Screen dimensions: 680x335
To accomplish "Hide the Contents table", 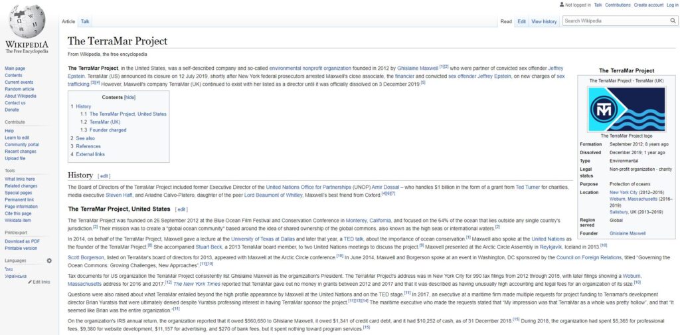I will point(129,97).
